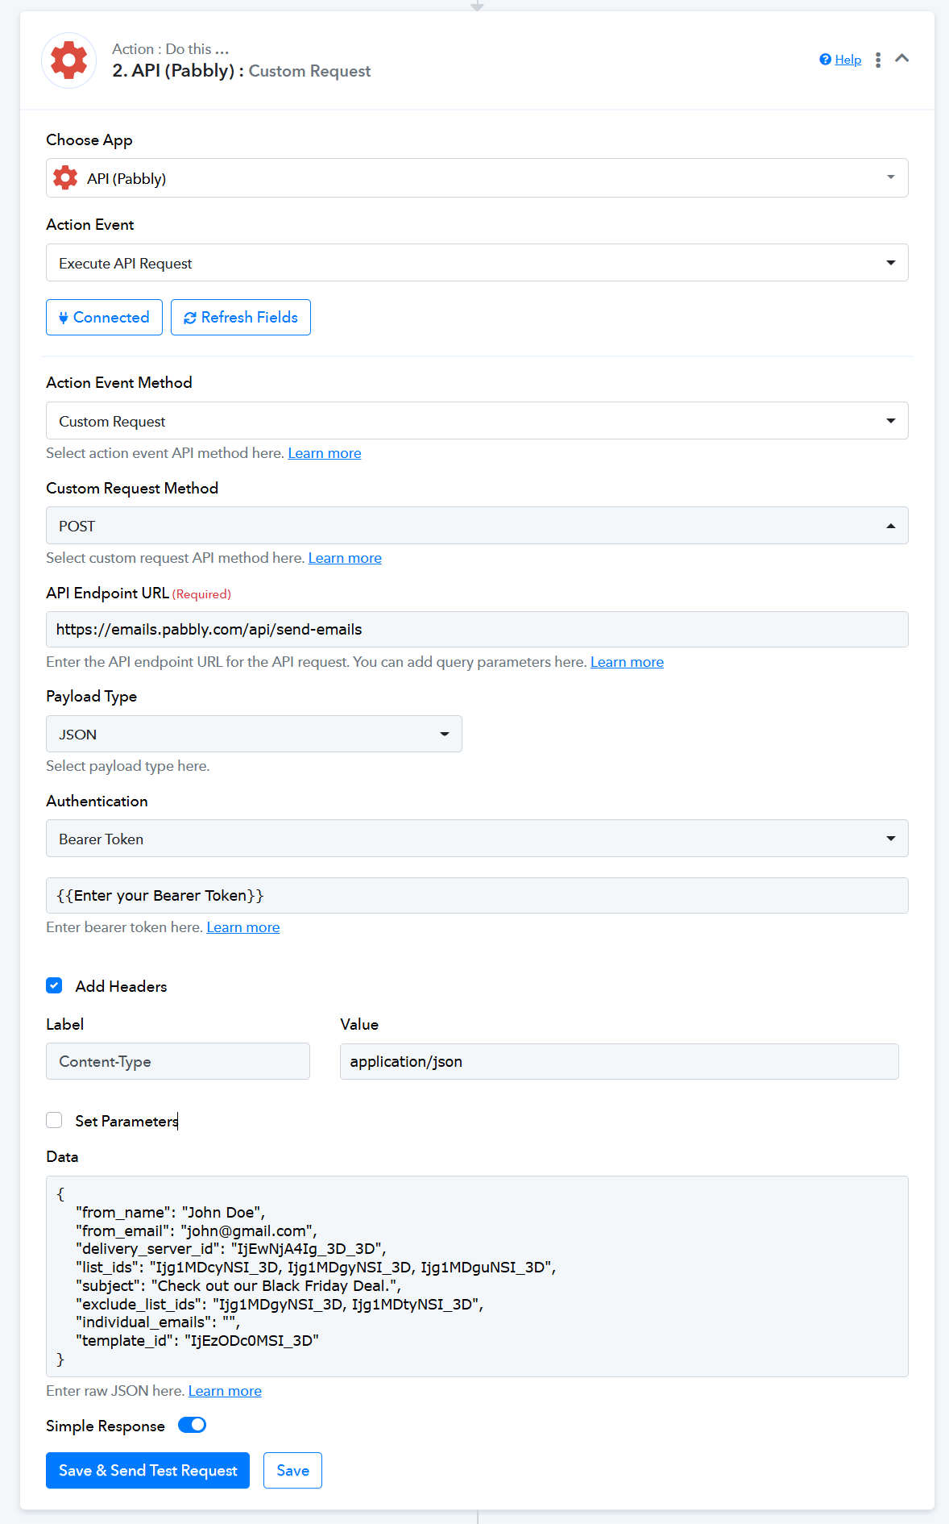
Task: Collapse the action step with chevron
Action: [x=902, y=58]
